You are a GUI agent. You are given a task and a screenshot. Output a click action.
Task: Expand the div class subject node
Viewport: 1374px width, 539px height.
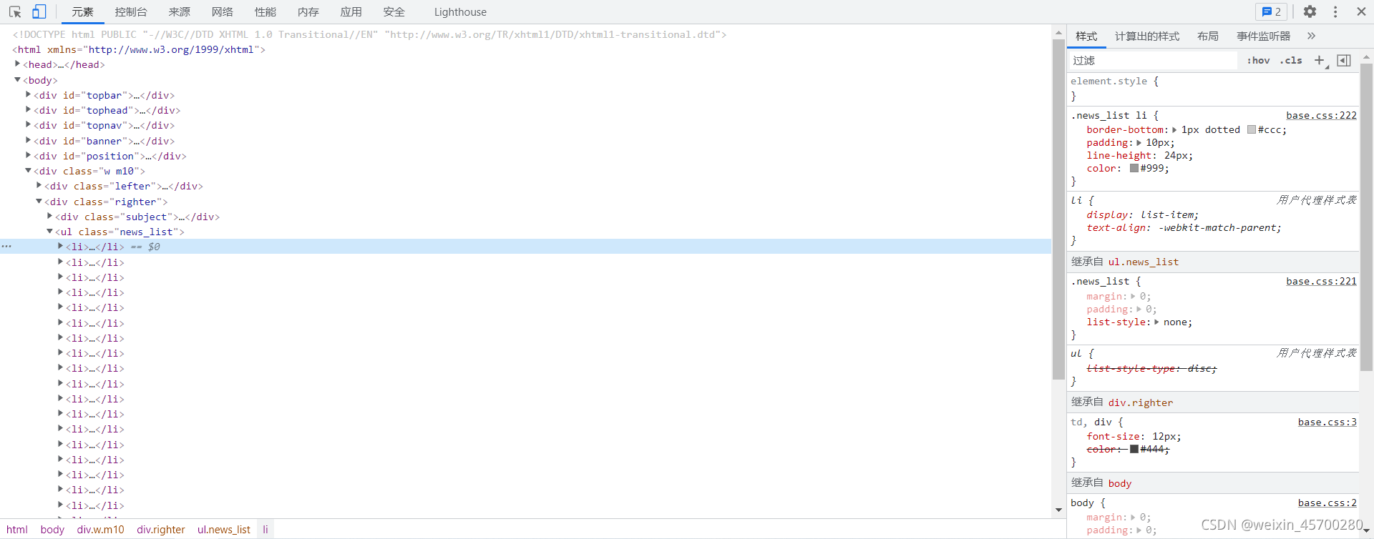point(50,216)
